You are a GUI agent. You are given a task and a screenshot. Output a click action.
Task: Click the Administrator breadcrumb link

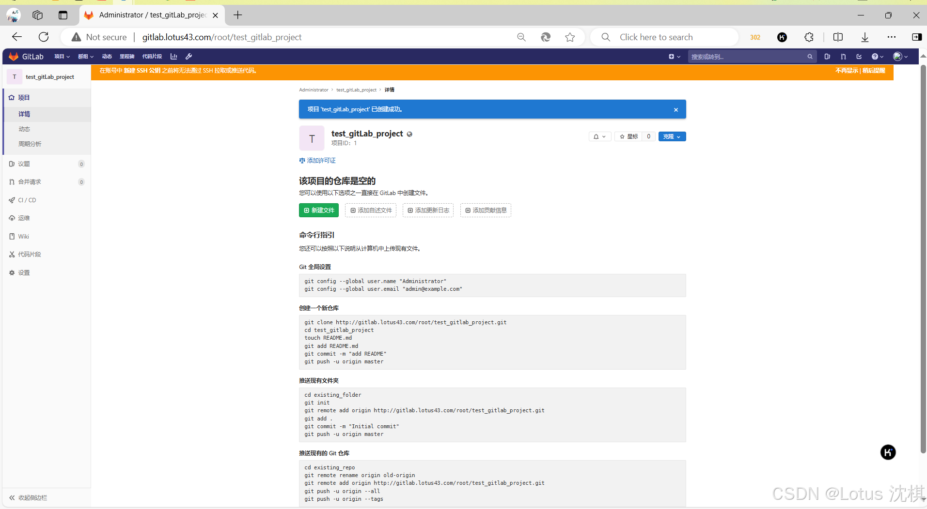(314, 90)
